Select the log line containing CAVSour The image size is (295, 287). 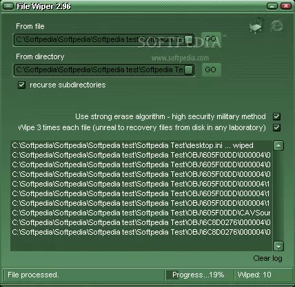tap(141, 213)
